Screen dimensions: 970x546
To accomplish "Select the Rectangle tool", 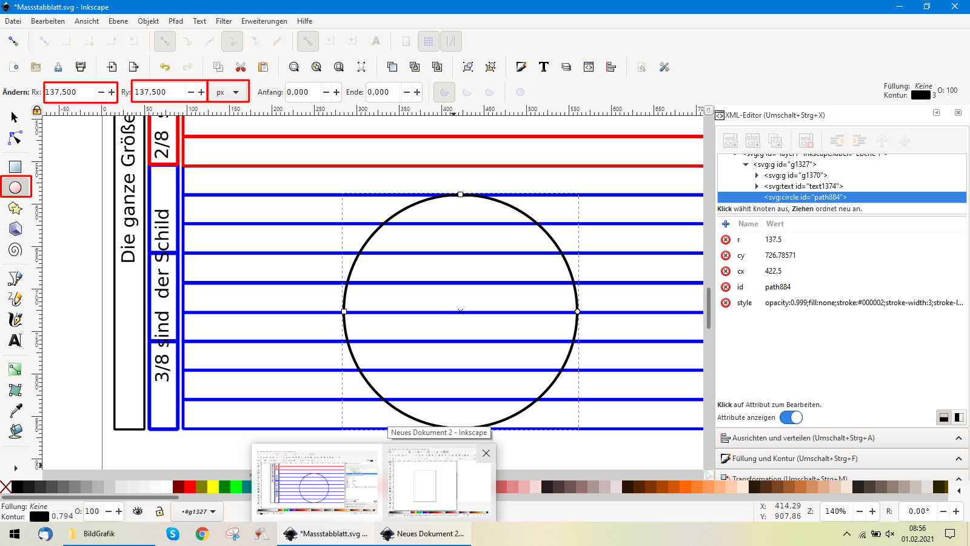I will pos(15,167).
